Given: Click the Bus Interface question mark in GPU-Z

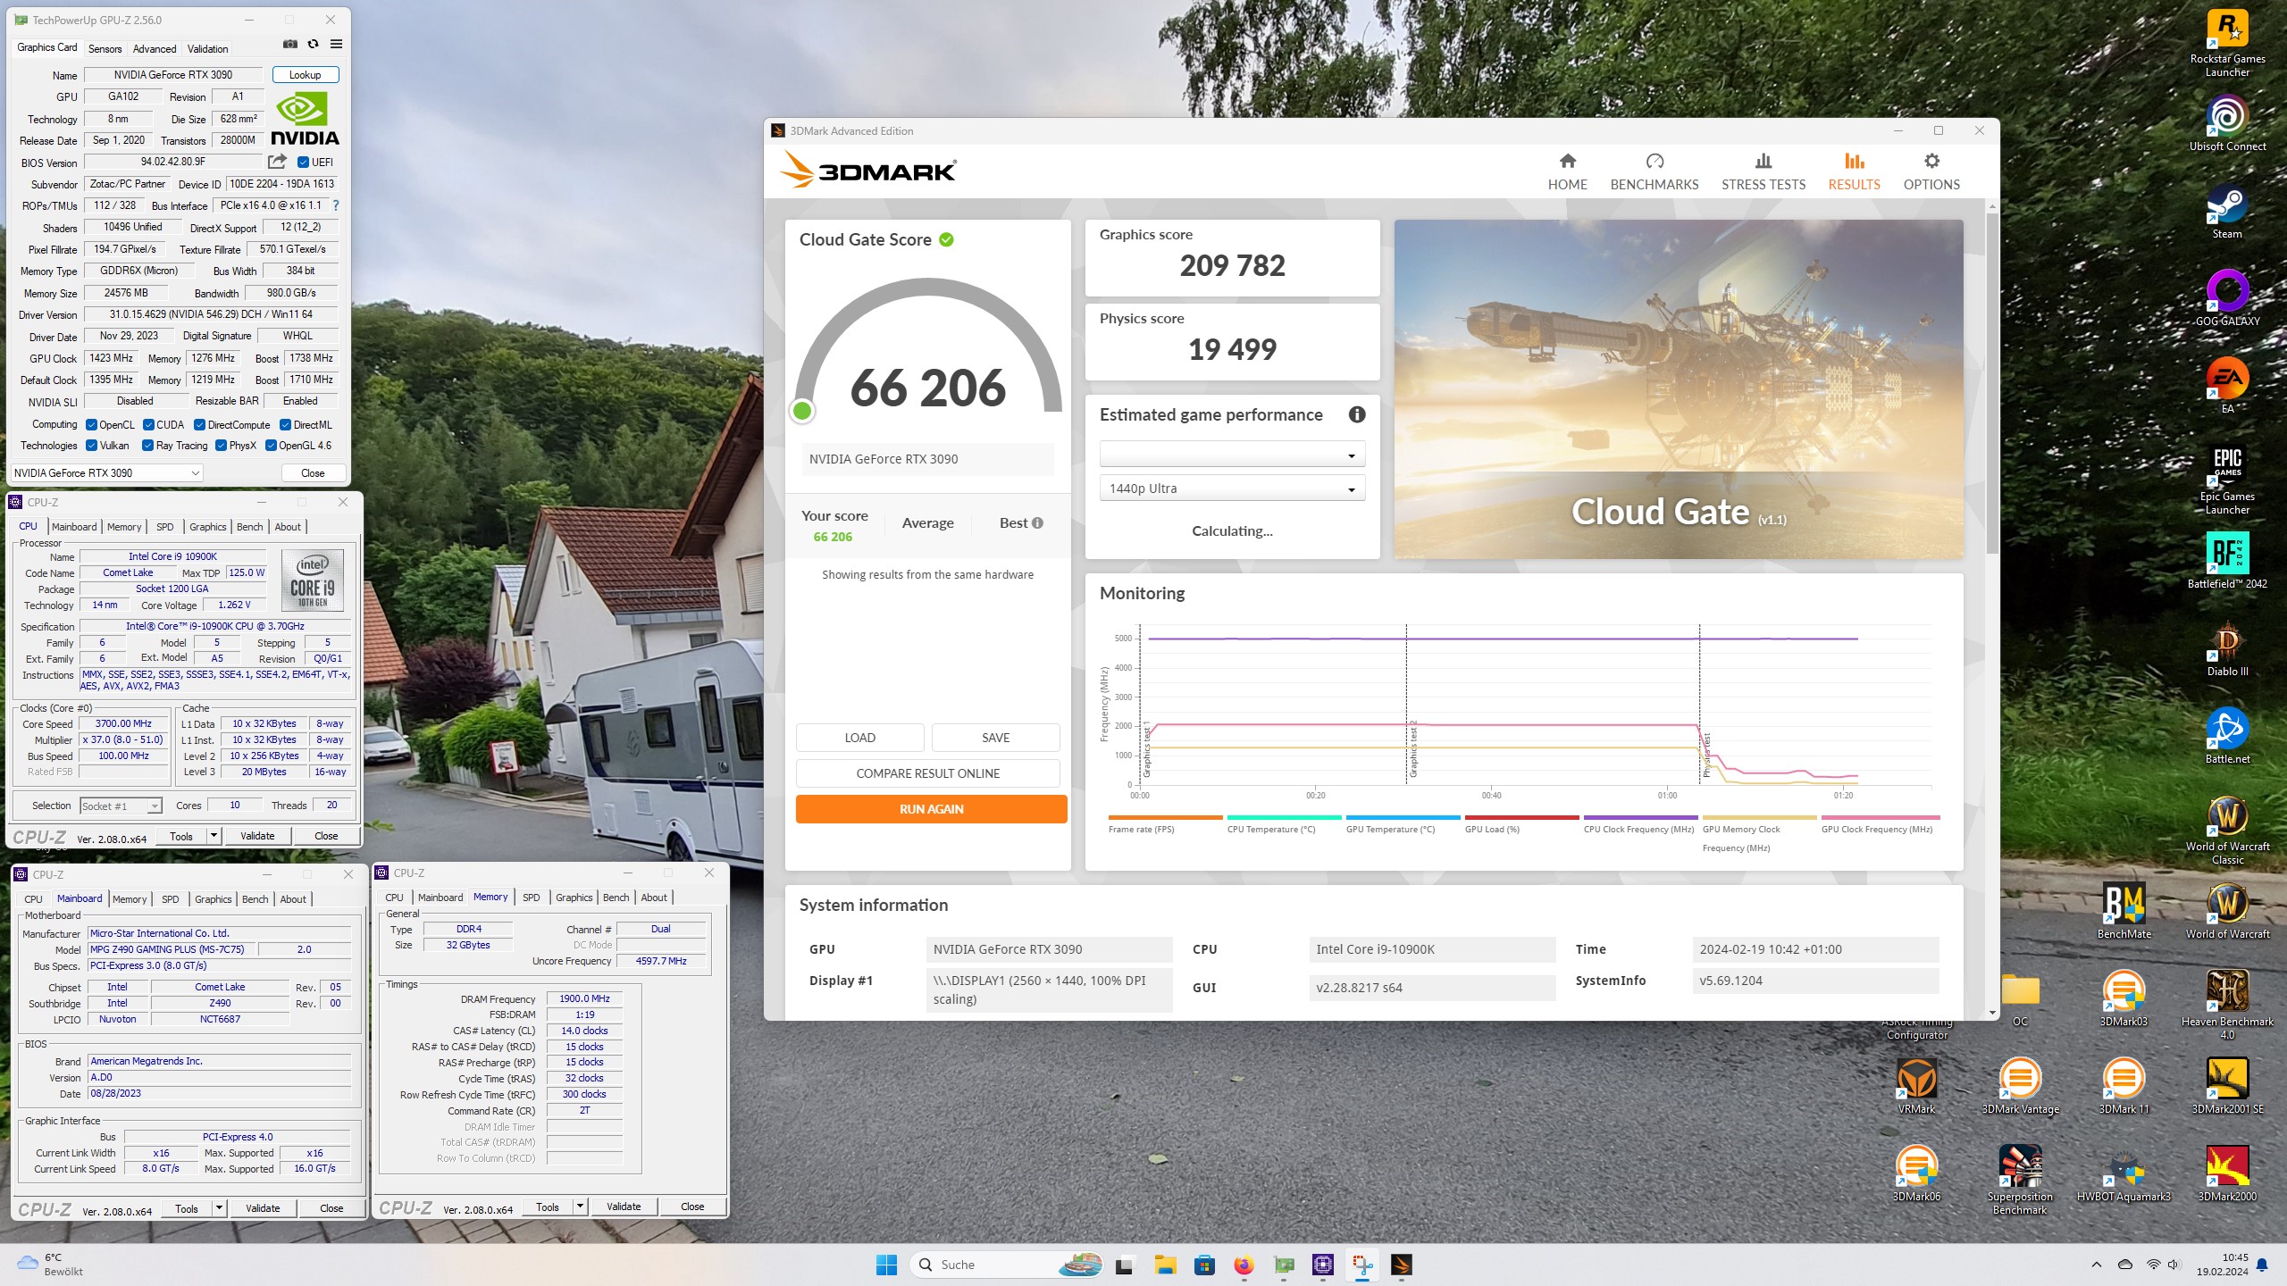Looking at the screenshot, I should 336,205.
